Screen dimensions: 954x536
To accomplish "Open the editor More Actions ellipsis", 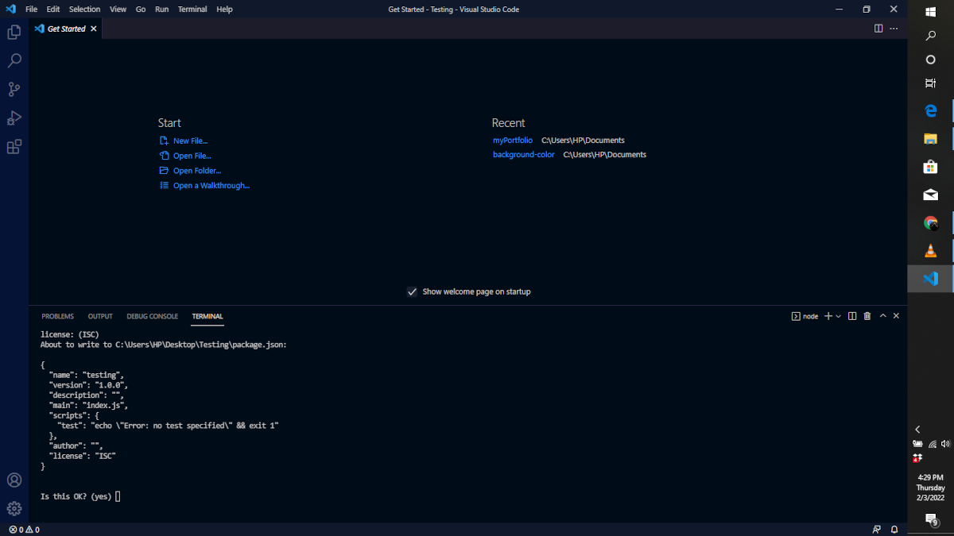I will (x=894, y=28).
